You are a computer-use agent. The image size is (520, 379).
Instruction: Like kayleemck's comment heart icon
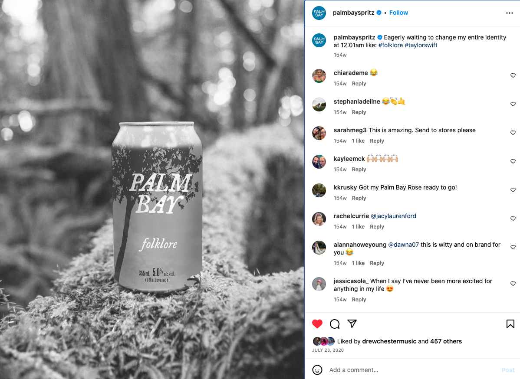[x=513, y=161]
